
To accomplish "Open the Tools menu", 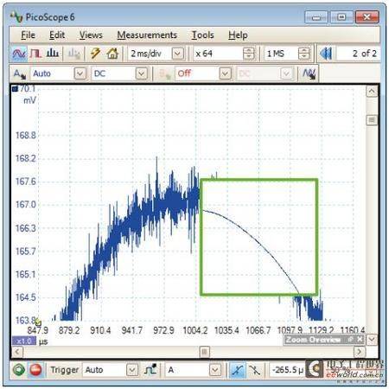I will point(203,35).
